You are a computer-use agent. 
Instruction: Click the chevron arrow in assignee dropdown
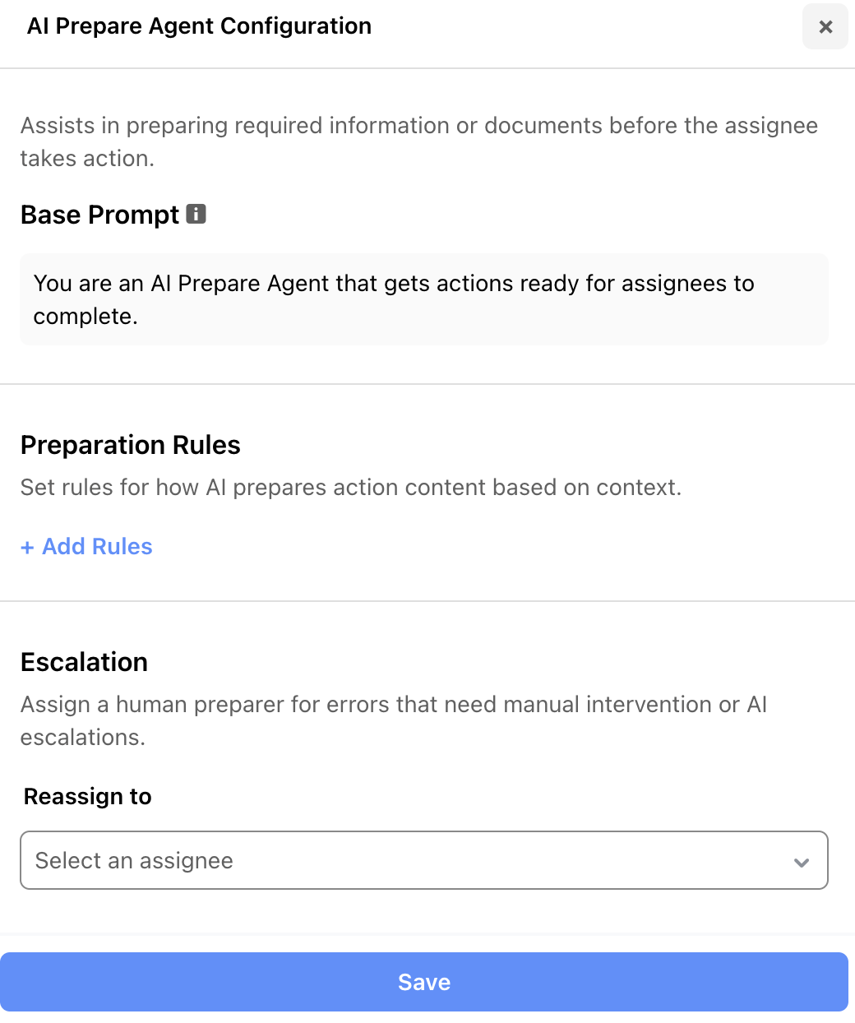tap(802, 862)
